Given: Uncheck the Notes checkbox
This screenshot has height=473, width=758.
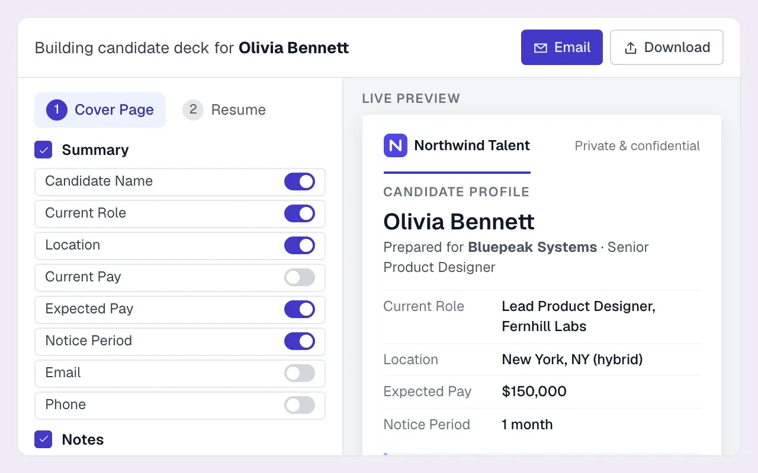Looking at the screenshot, I should point(43,439).
